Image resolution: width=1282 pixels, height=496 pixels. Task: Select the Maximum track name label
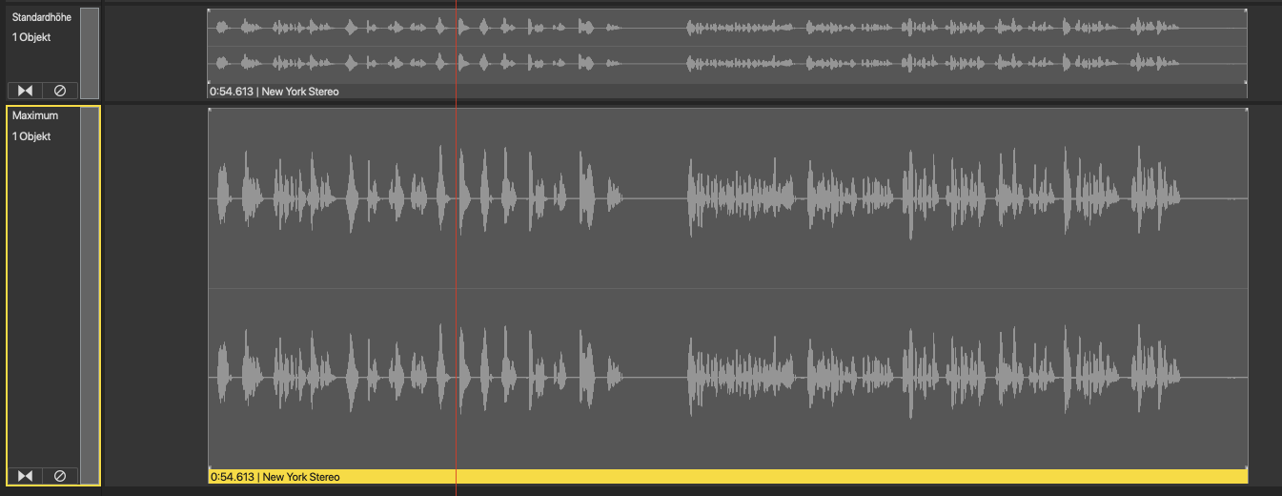[x=35, y=115]
